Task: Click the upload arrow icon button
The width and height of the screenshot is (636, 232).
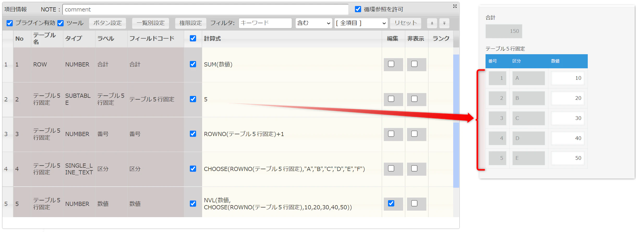Action: tap(444, 23)
